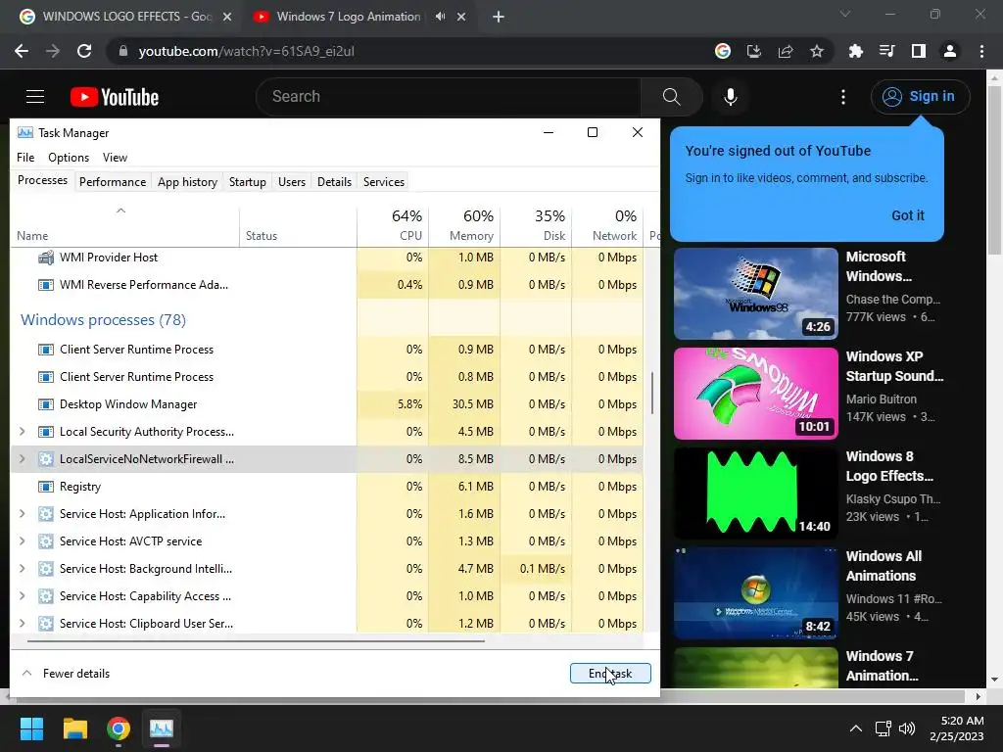
Task: Expand Local Security Authority Process row
Action: coord(22,432)
